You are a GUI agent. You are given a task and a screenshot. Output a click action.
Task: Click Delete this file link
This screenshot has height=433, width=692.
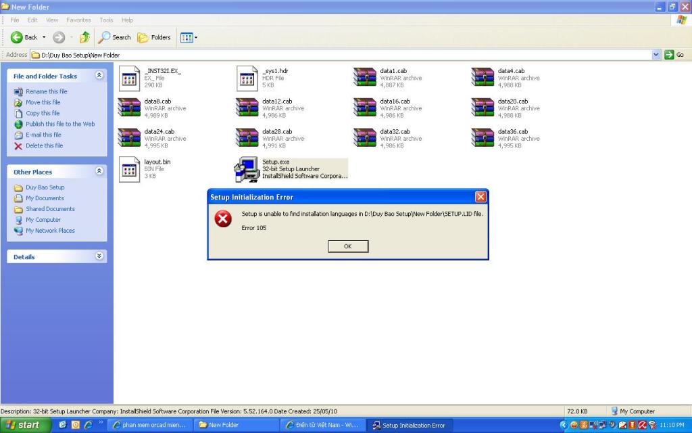(x=44, y=145)
